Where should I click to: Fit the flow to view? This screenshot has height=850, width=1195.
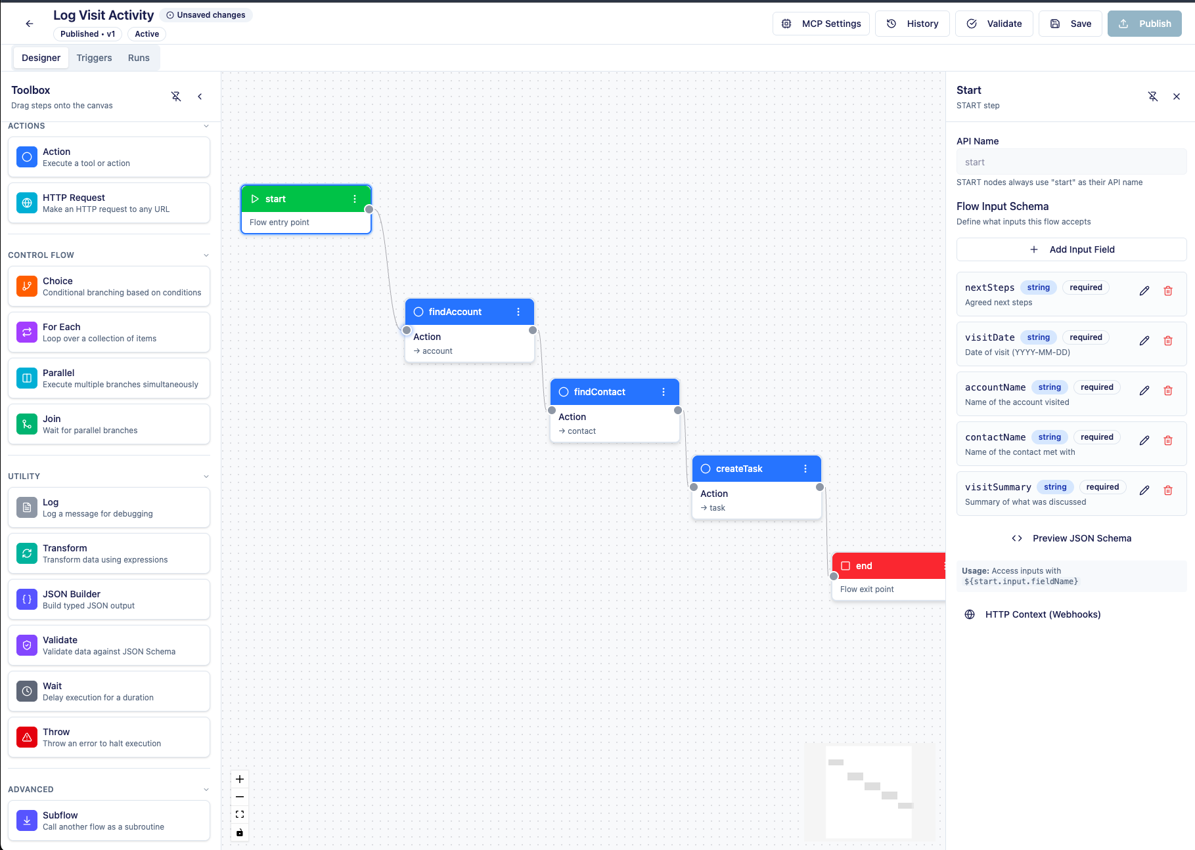(240, 815)
